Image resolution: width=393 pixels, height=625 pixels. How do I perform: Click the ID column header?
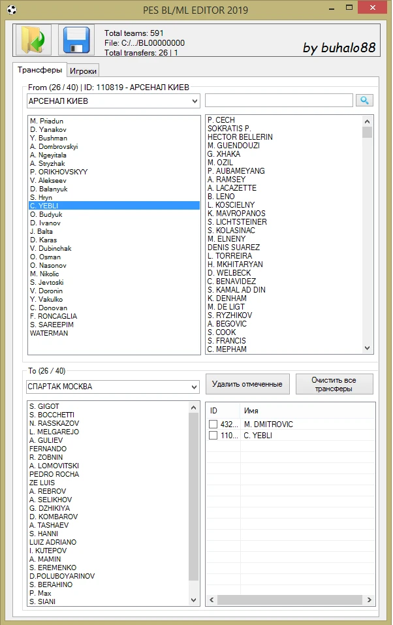(223, 411)
